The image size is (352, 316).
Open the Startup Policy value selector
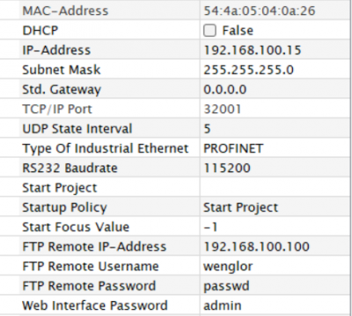click(x=275, y=207)
